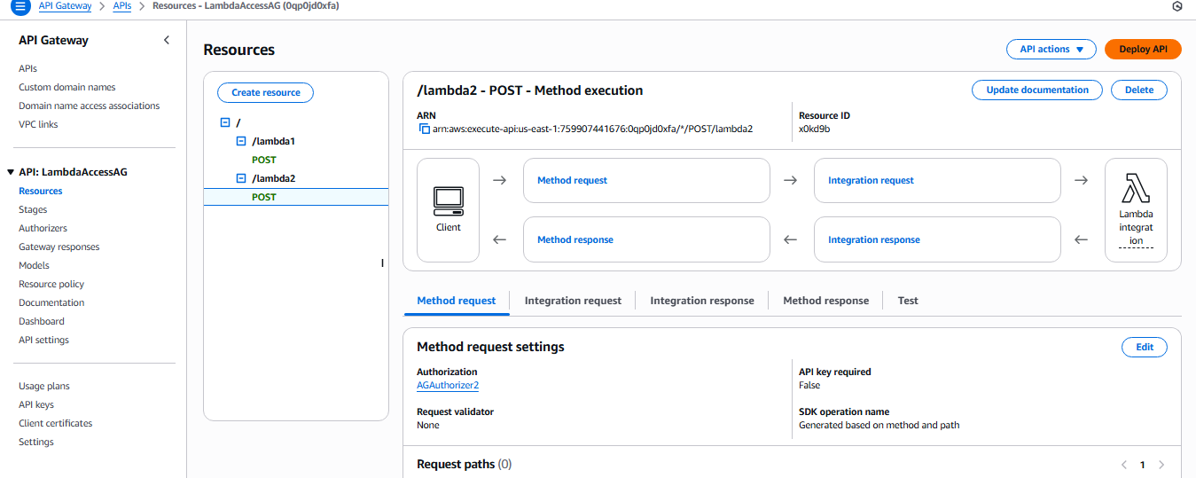Open Dashboard in the sidebar
1196x478 pixels.
point(42,321)
